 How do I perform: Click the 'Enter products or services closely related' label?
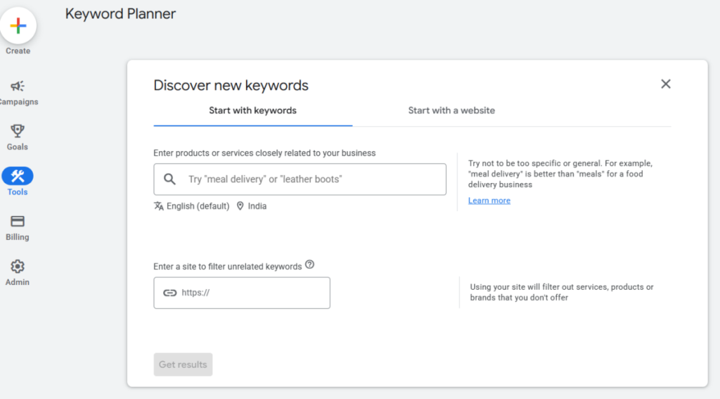point(264,153)
